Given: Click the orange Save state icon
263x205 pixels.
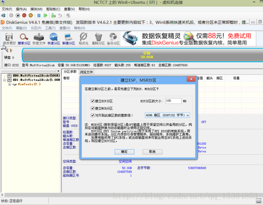Looking at the screenshot, I should (x=31, y=15).
